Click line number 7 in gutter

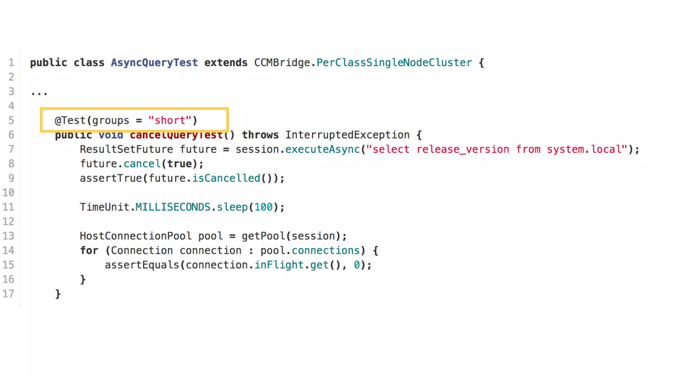(11, 149)
